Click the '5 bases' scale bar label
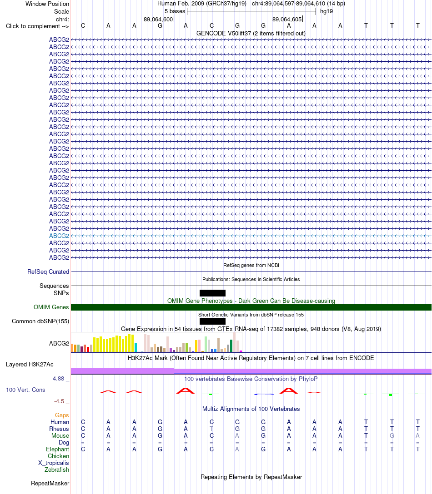Screen dimensions: 432x494 175,11
